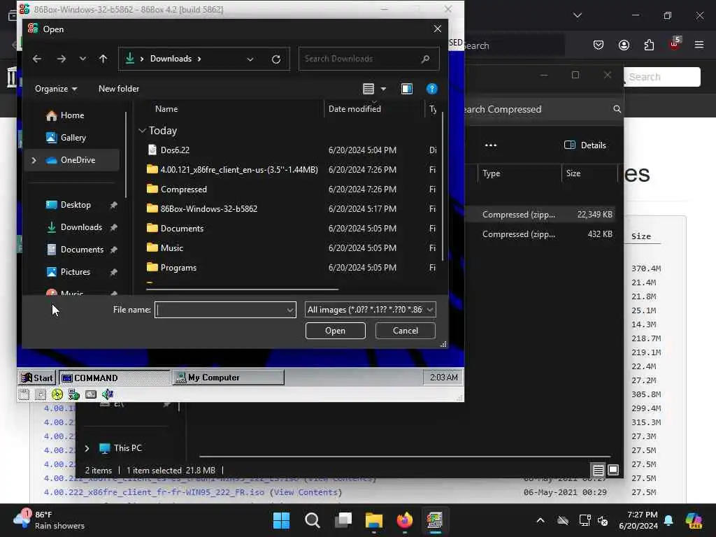Open the Organize menu
Screen dimensions: 716x537
coord(56,89)
